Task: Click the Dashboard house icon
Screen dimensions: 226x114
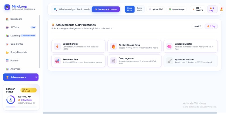Action: pyautogui.click(x=7, y=19)
